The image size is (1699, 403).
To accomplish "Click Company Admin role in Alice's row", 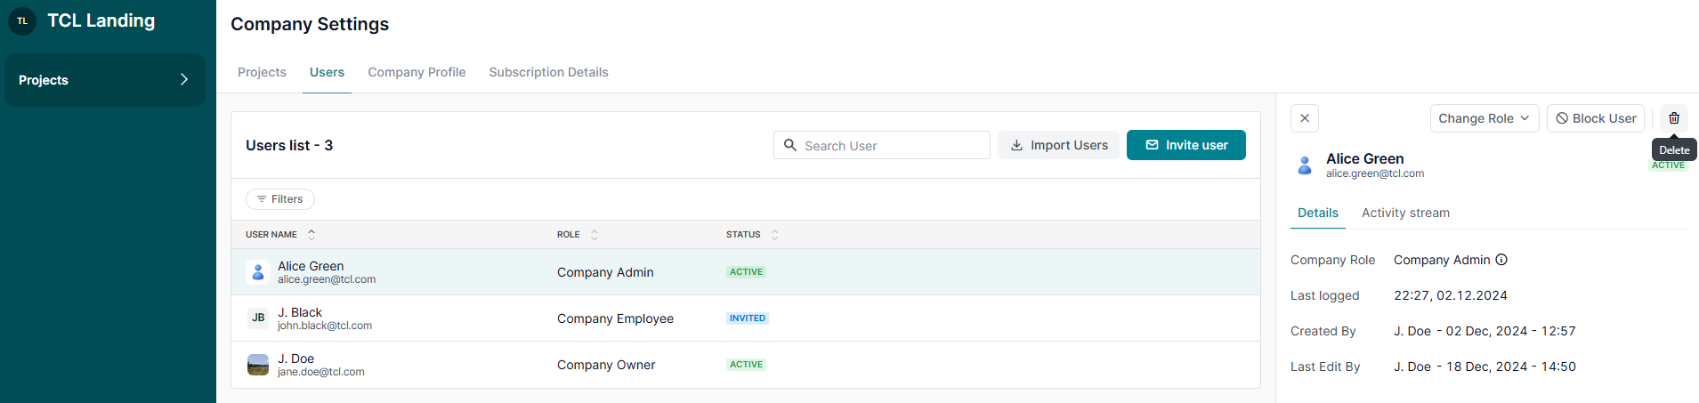I will click(605, 272).
